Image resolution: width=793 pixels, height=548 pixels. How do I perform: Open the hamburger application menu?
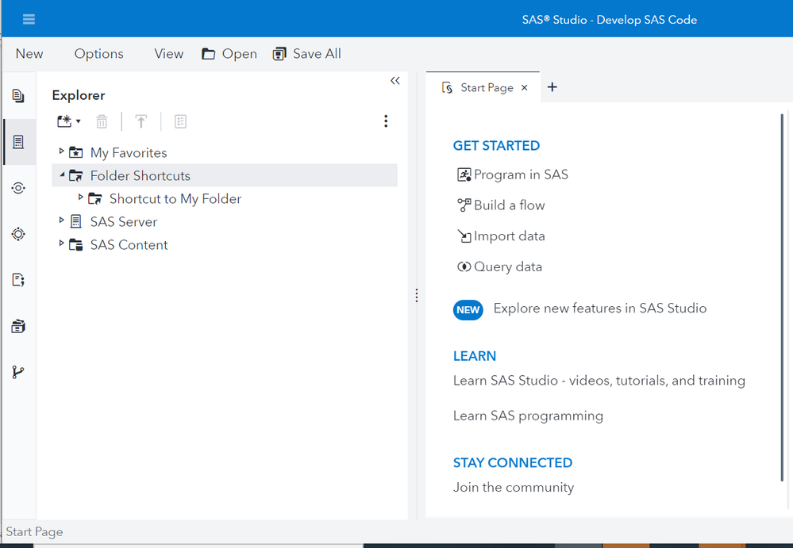coord(29,20)
